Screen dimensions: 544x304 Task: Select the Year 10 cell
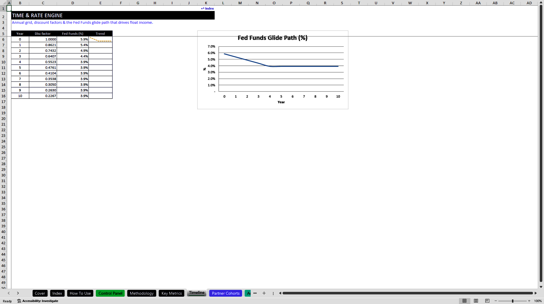pos(20,96)
